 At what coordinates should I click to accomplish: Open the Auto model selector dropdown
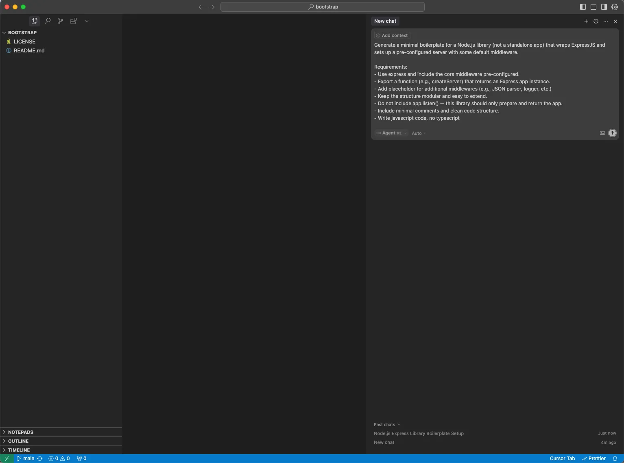[418, 133]
